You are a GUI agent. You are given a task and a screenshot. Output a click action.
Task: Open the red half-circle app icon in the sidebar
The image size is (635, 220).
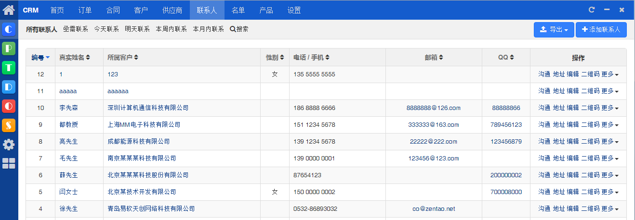pyautogui.click(x=9, y=106)
